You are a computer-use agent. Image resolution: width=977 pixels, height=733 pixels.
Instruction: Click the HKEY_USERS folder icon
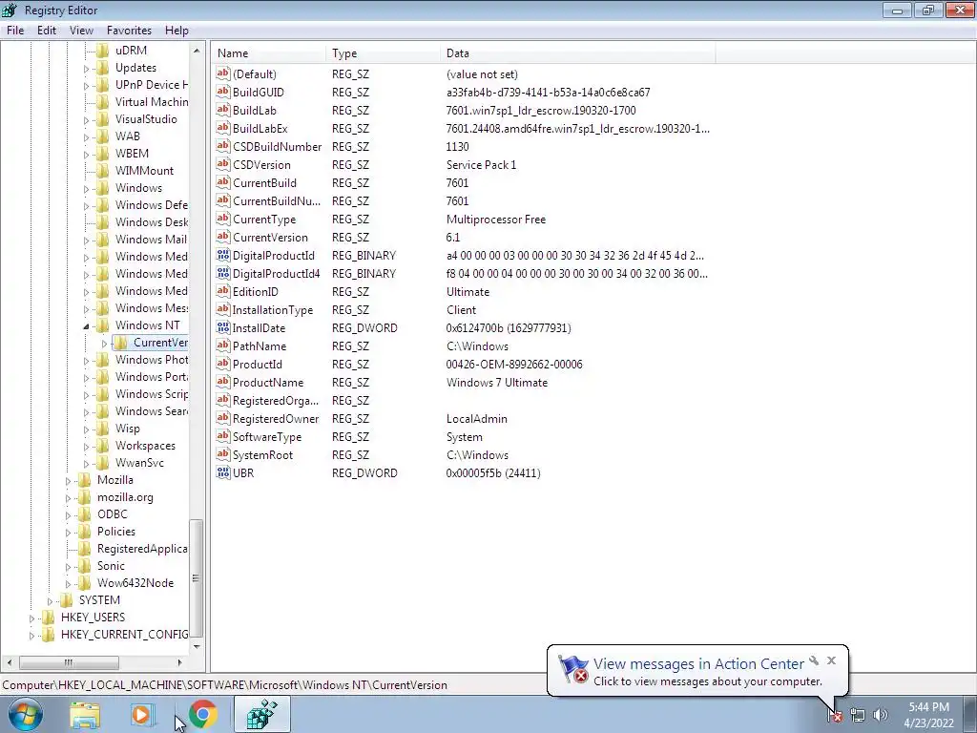pos(49,618)
